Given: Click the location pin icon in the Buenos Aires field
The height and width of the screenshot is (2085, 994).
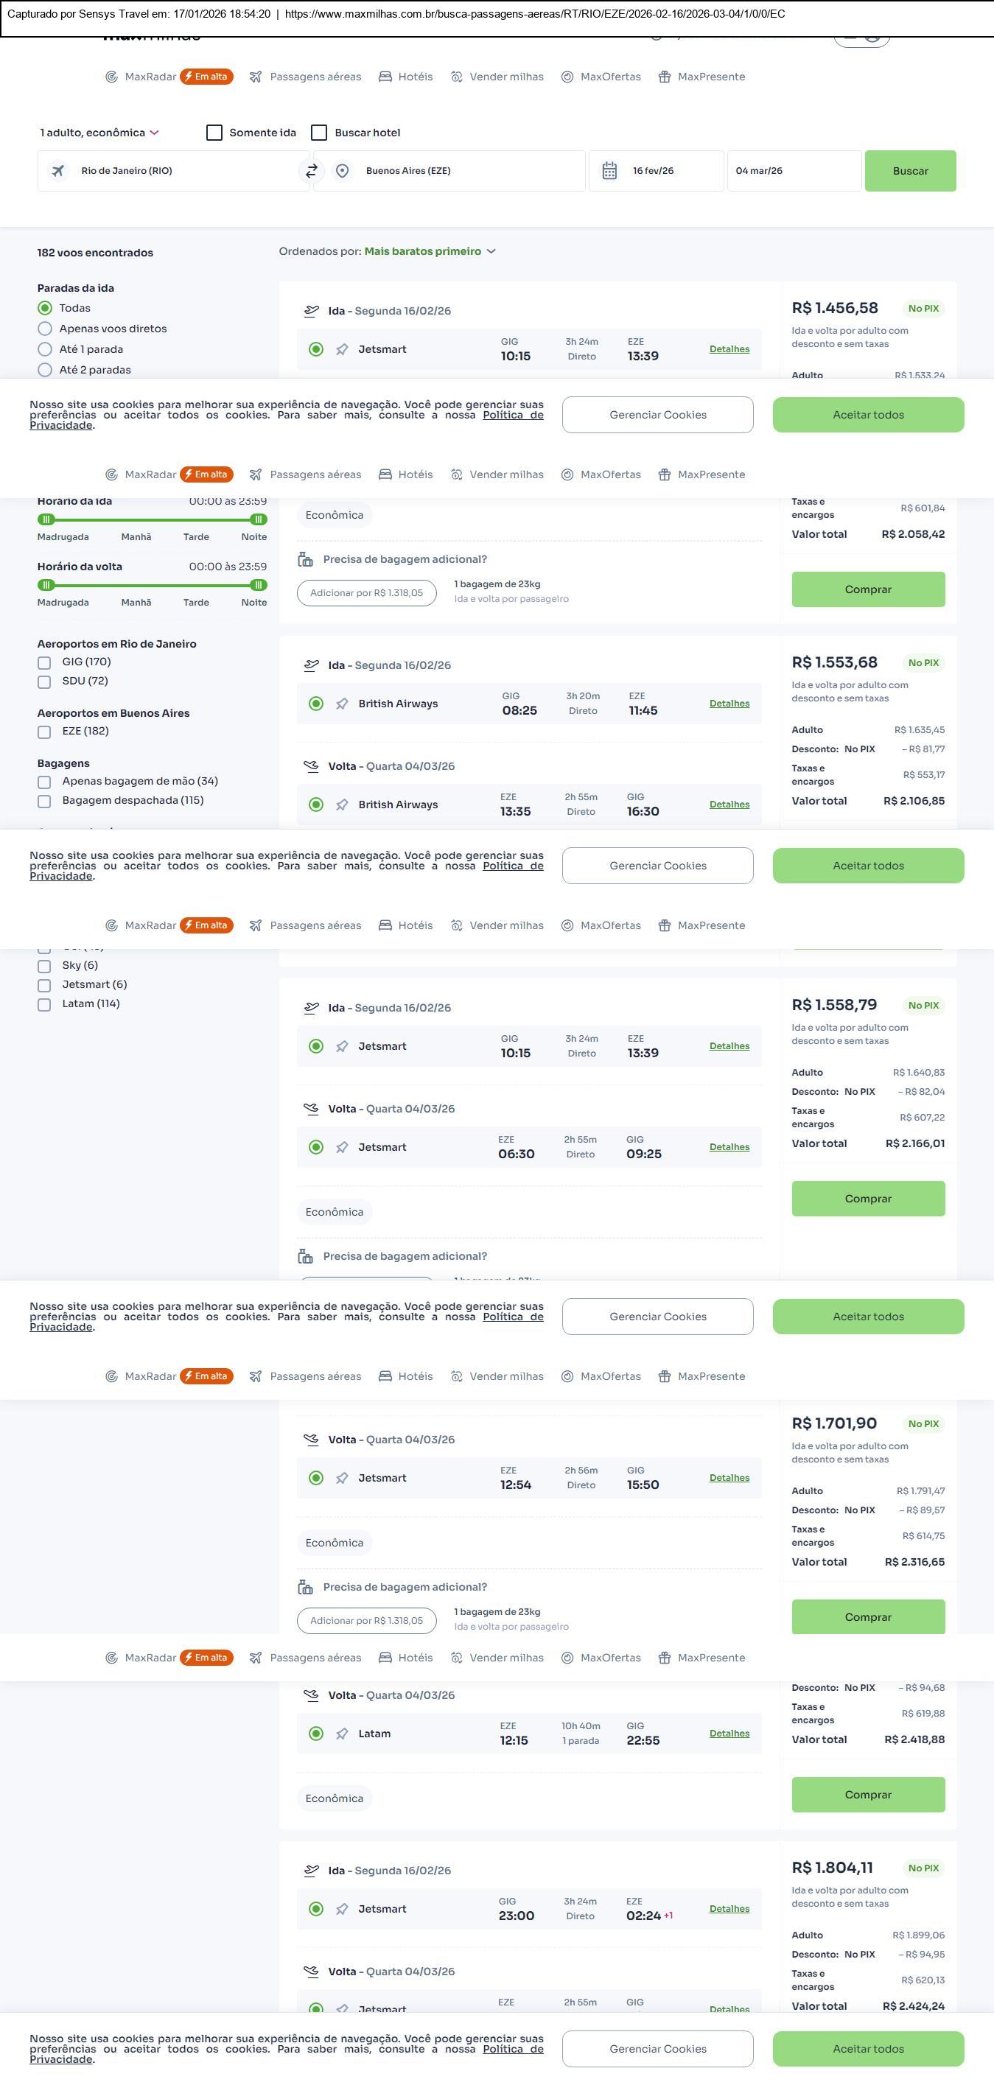Looking at the screenshot, I should (x=343, y=171).
